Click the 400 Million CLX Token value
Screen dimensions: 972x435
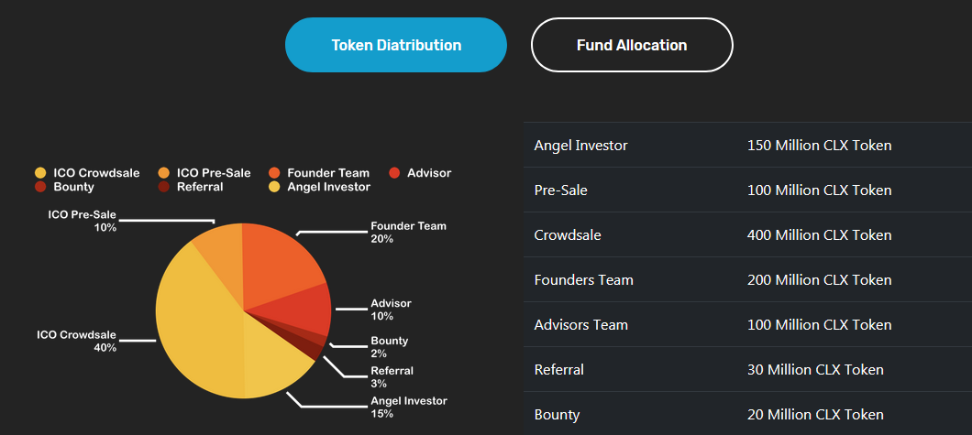click(820, 235)
